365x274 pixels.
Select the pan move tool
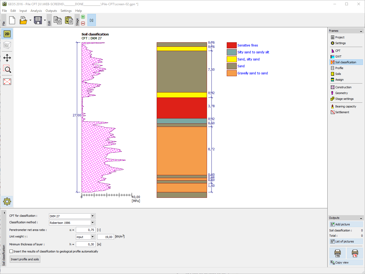[x=7, y=58]
